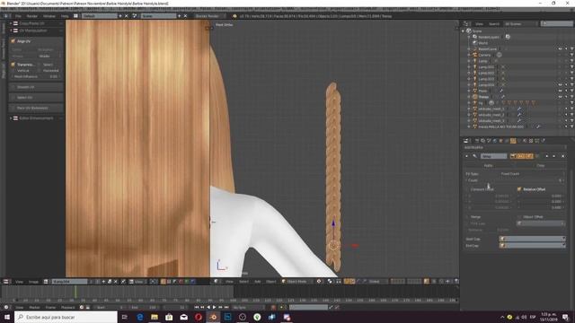This screenshot has width=575, height=323.
Task: Move the Array modifier down in stack
Action: click(553, 156)
